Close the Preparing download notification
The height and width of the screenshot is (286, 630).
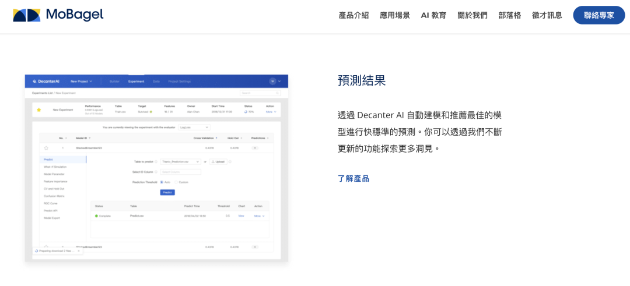[79, 250]
